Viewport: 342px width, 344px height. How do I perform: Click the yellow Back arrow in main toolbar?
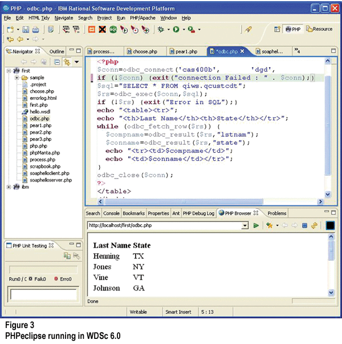point(20,39)
